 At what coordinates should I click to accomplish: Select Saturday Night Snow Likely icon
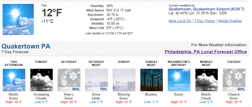(97, 80)
